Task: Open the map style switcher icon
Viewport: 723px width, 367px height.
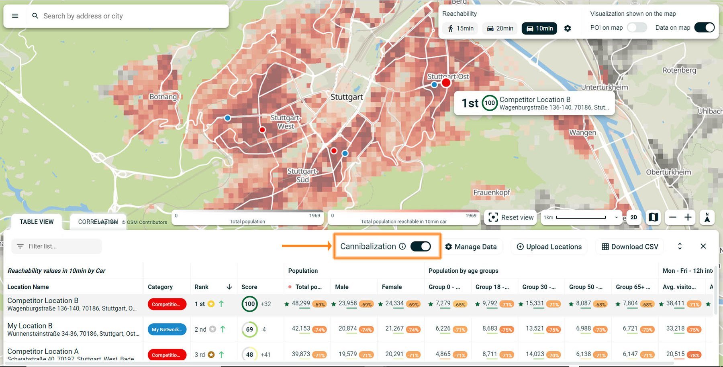Action: pyautogui.click(x=654, y=217)
